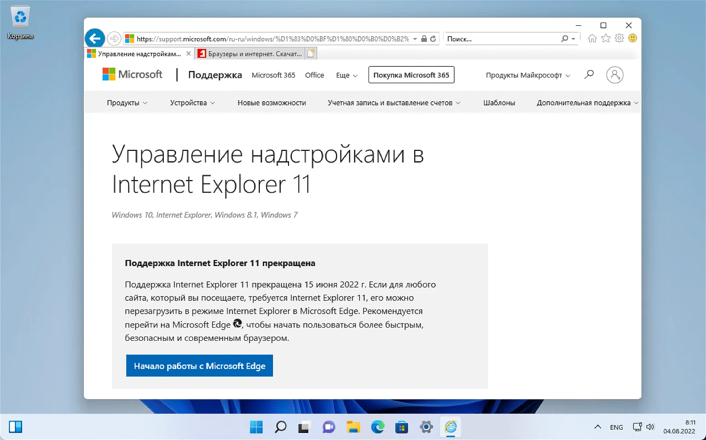This screenshot has height=440, width=706.
Task: Click the 'Покупка Microsoft 365' button
Action: pyautogui.click(x=411, y=75)
